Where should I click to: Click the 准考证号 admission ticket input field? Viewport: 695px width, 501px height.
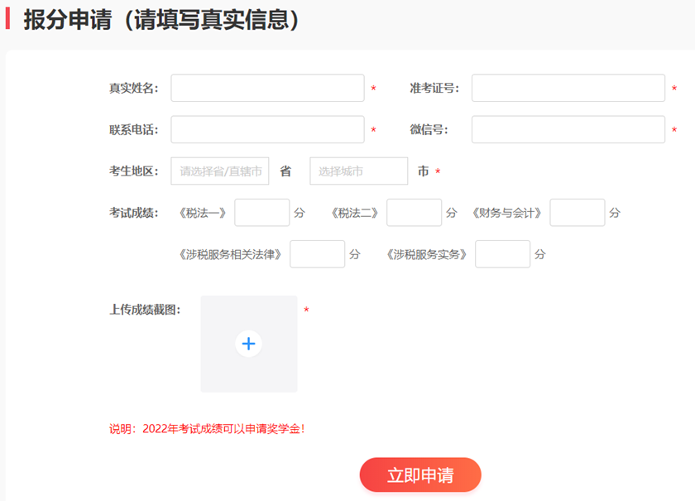click(x=568, y=88)
